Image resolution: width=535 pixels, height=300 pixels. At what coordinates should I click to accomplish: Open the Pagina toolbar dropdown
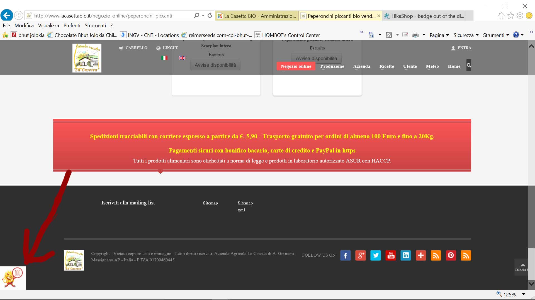pyautogui.click(x=439, y=35)
